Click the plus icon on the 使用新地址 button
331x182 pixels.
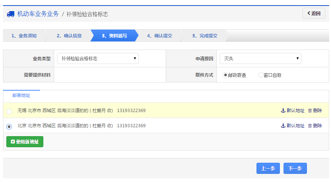pos(13,142)
